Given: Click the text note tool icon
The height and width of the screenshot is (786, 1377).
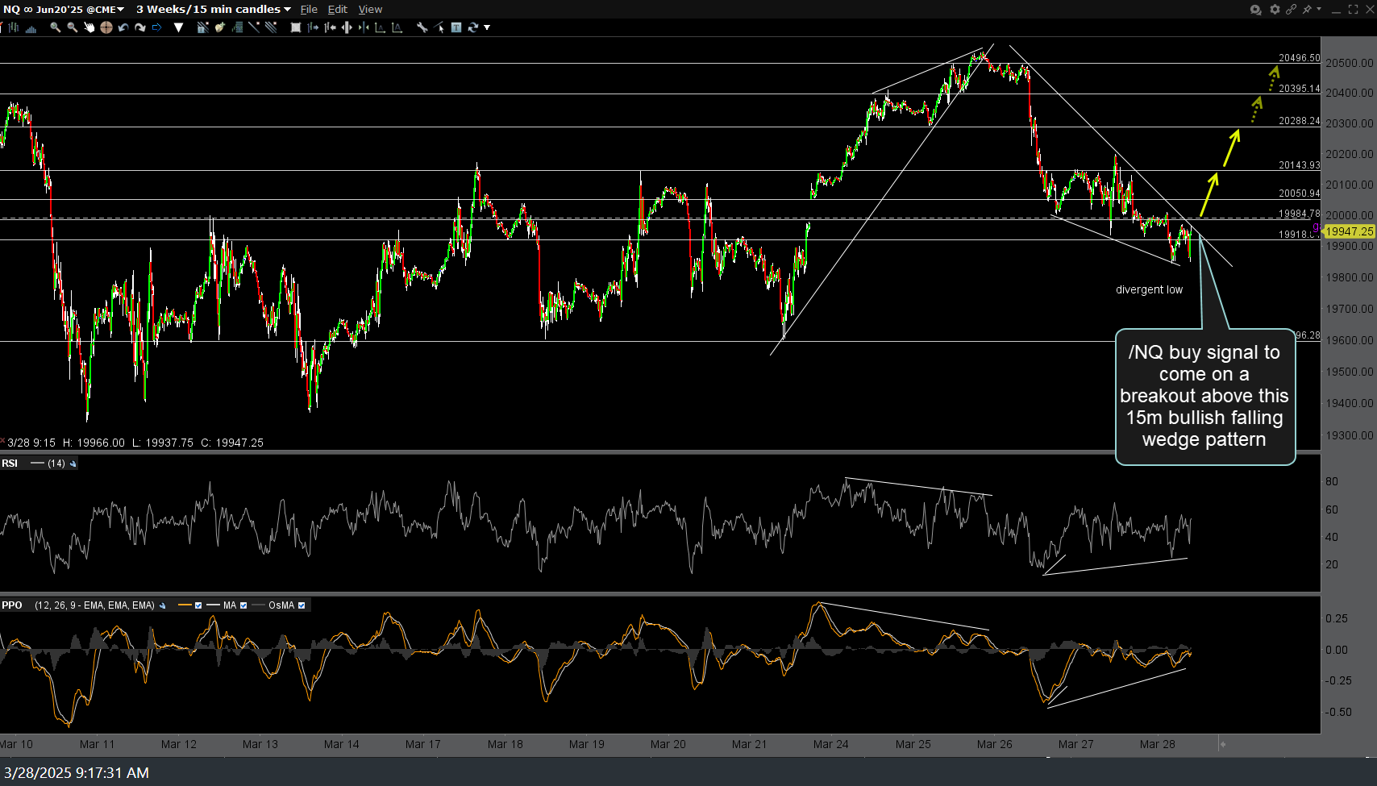Looking at the screenshot, I should pyautogui.click(x=456, y=27).
